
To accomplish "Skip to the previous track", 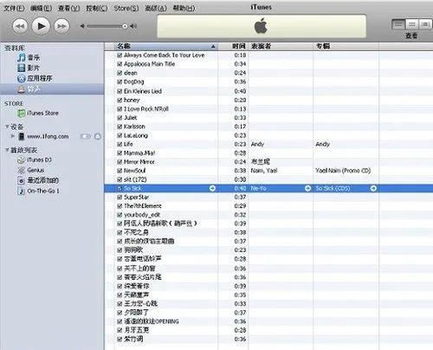I will pyautogui.click(x=20, y=26).
